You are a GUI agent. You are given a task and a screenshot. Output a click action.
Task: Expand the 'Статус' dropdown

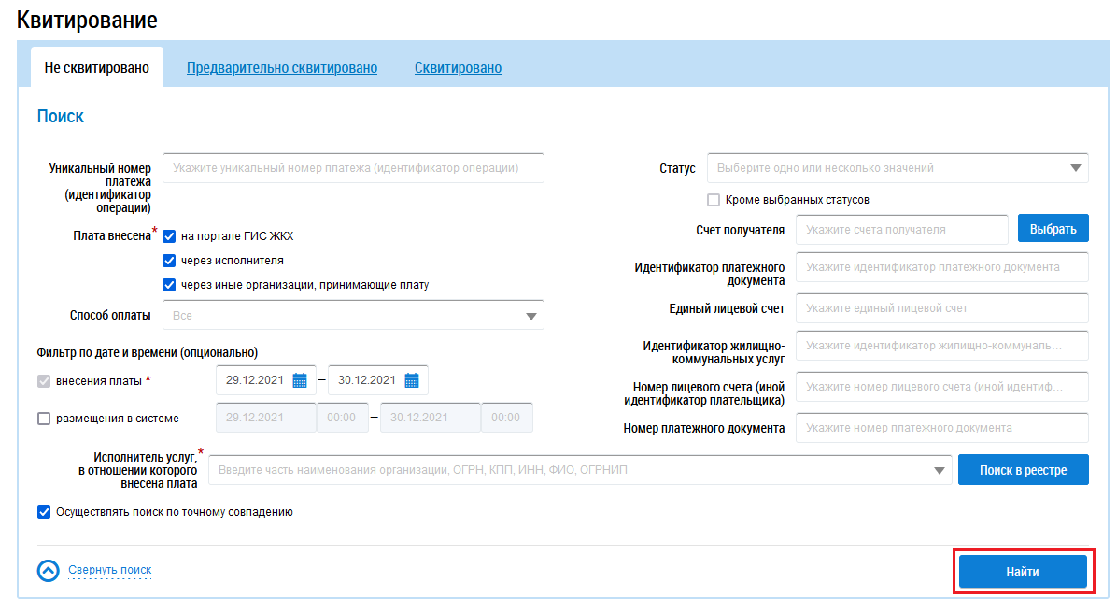[x=1073, y=168]
